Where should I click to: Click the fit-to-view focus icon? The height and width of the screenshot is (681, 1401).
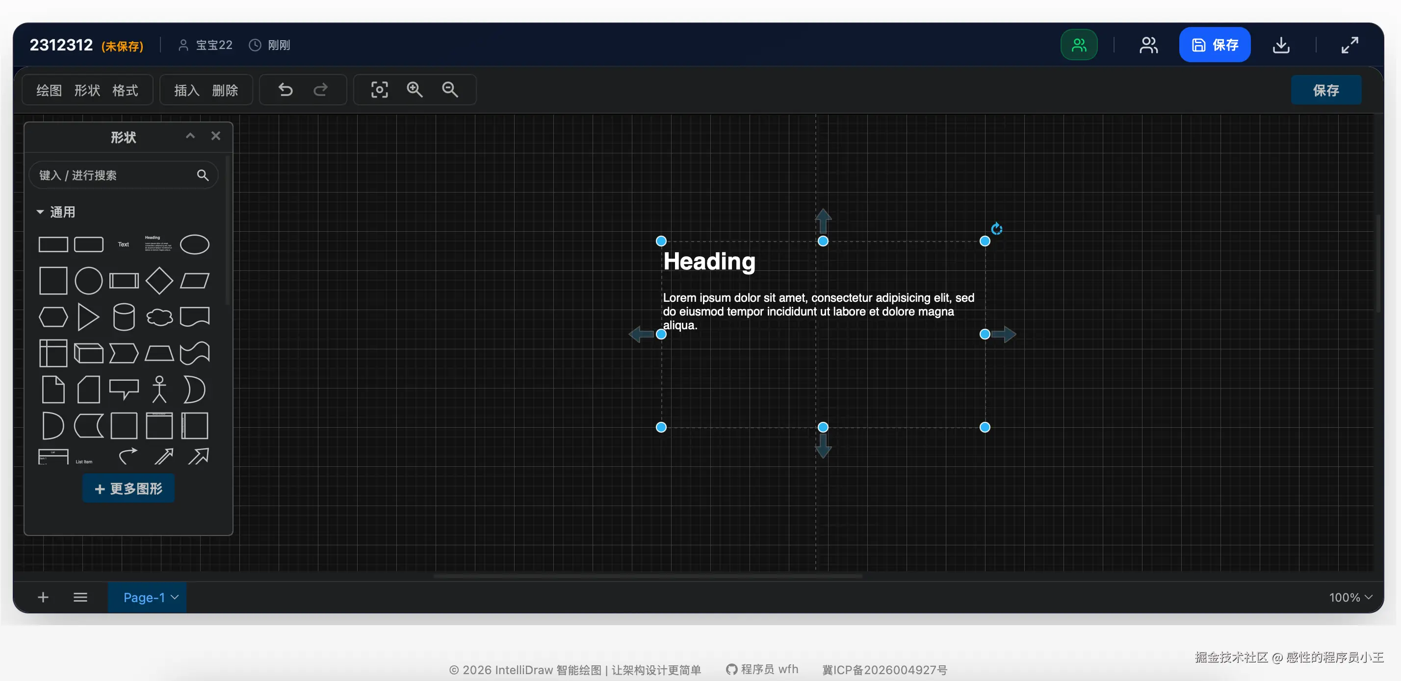click(x=379, y=90)
